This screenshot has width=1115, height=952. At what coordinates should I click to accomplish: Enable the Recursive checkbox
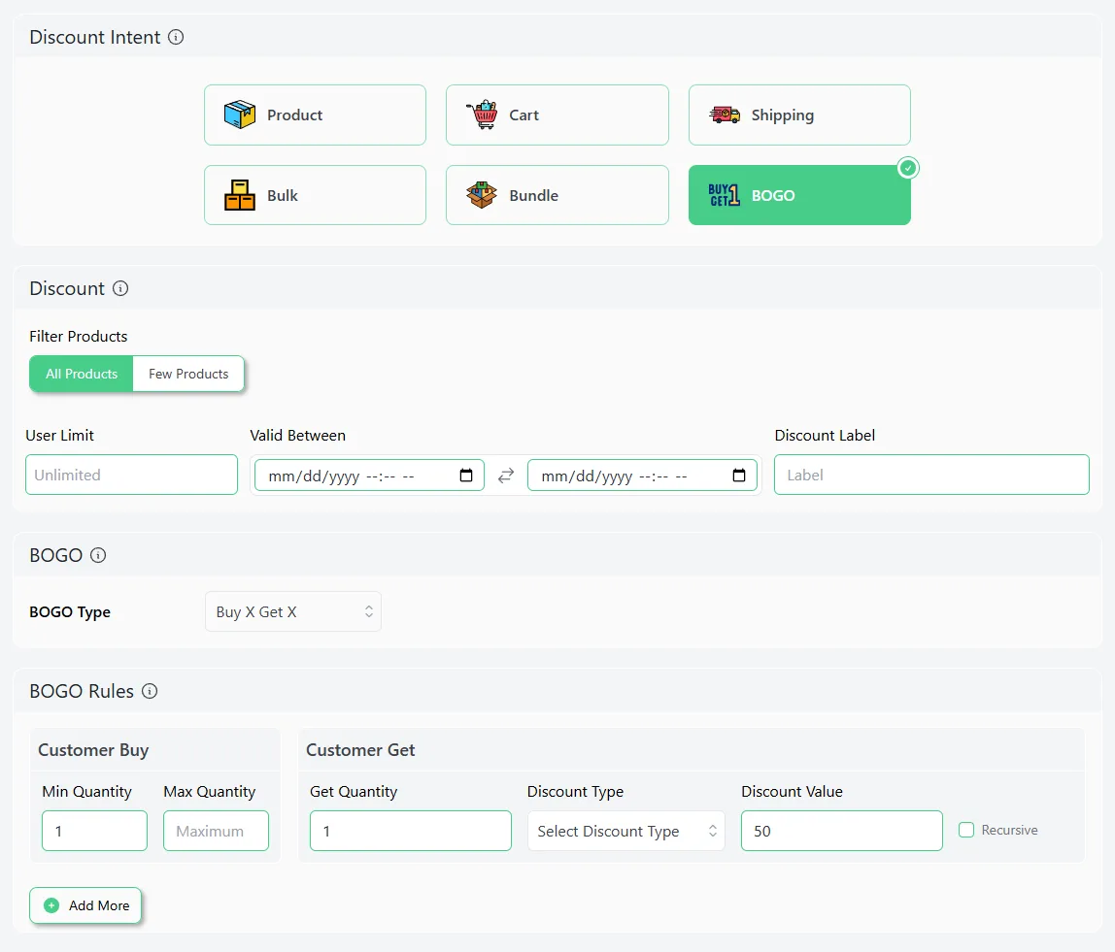pyautogui.click(x=965, y=830)
